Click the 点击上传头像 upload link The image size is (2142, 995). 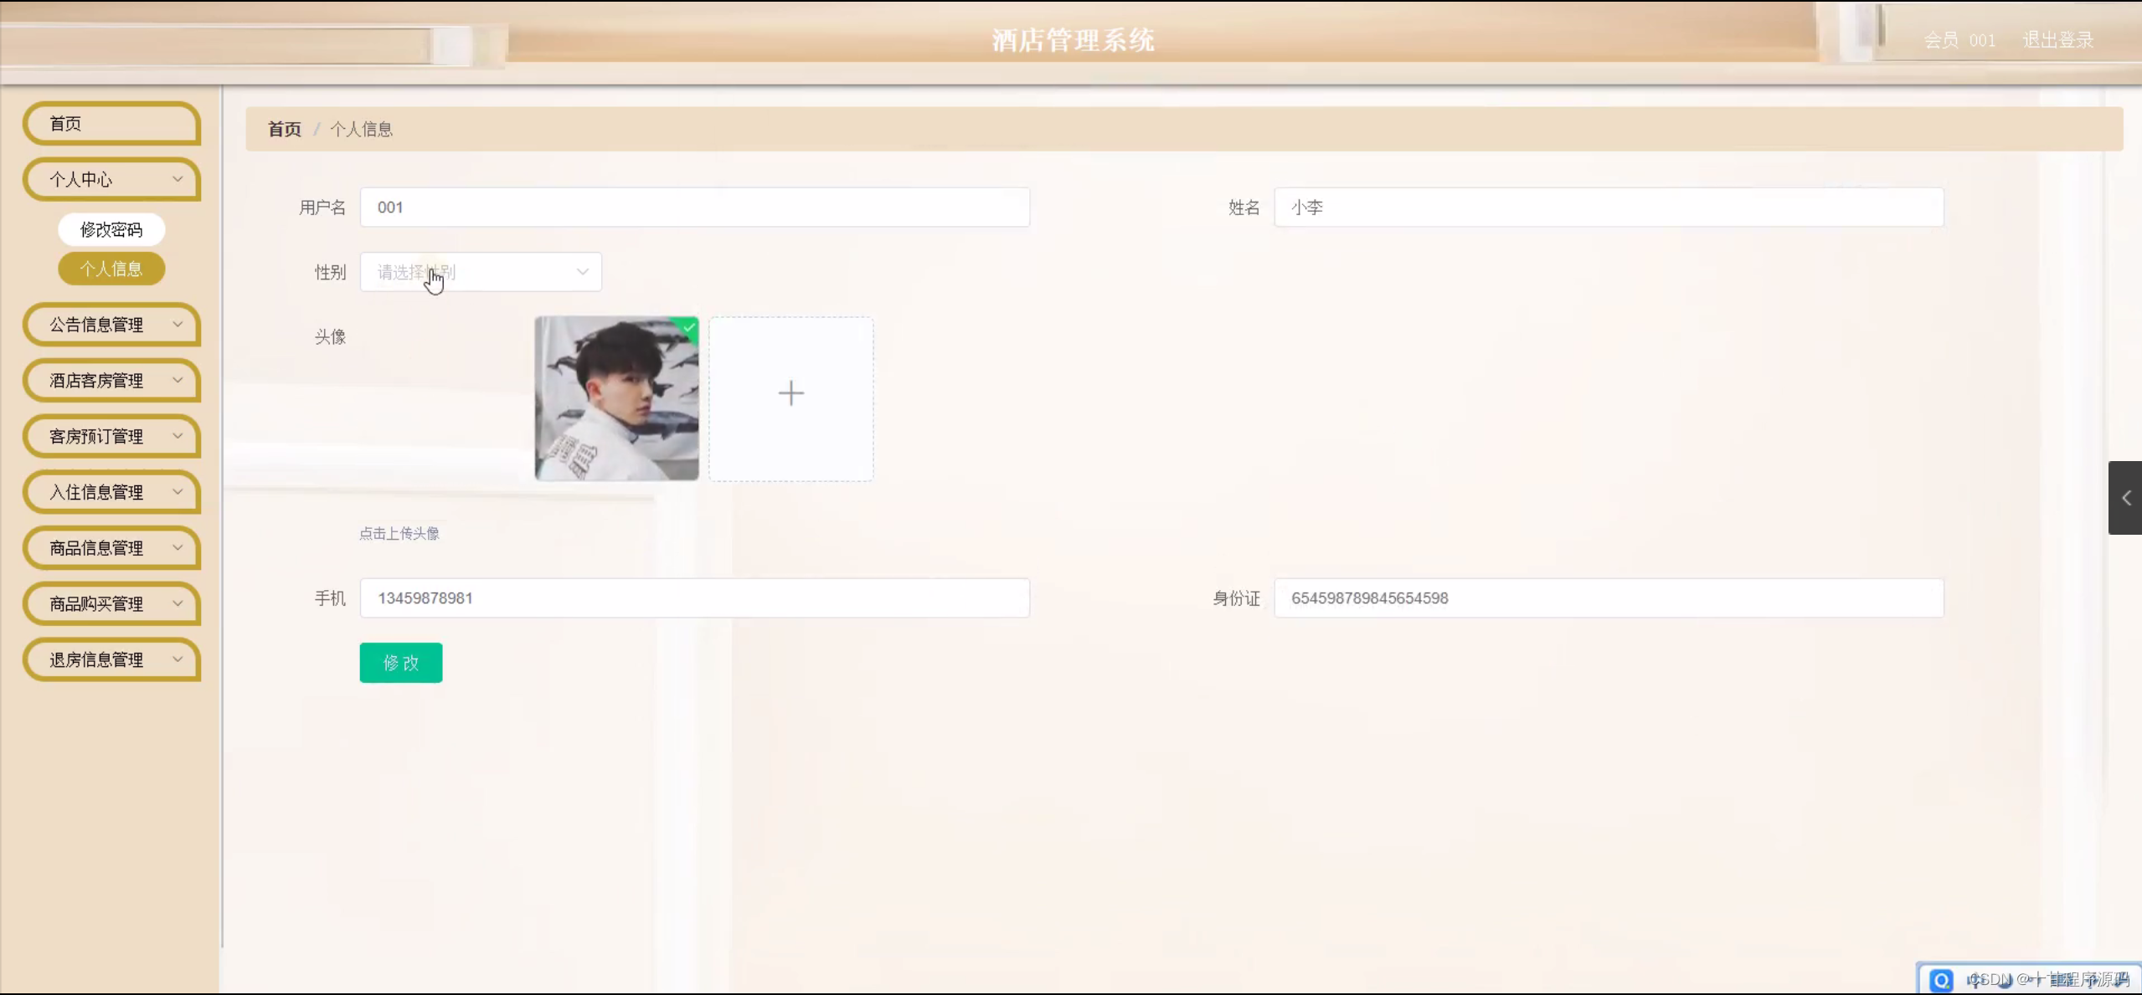pyautogui.click(x=399, y=533)
